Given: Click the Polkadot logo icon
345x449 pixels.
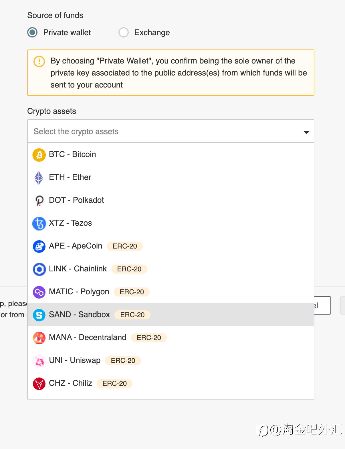Looking at the screenshot, I should pyautogui.click(x=39, y=200).
